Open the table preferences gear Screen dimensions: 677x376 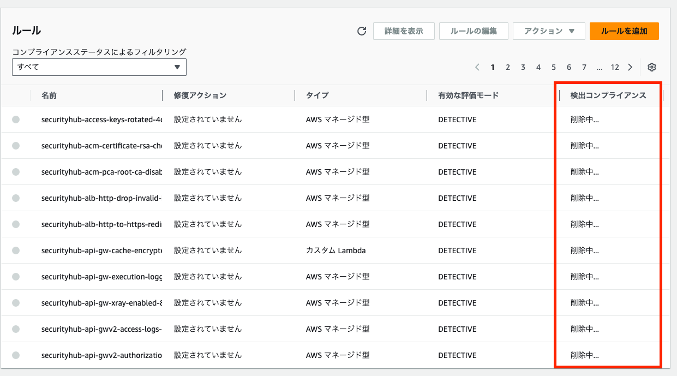[x=652, y=67]
